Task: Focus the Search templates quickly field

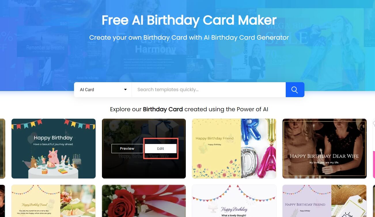Action: [x=209, y=90]
